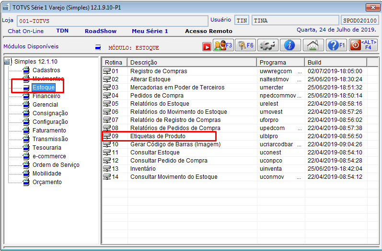Image resolution: width=382 pixels, height=251 pixels.
Task: Open users button labeled F3
Action: tap(223, 45)
